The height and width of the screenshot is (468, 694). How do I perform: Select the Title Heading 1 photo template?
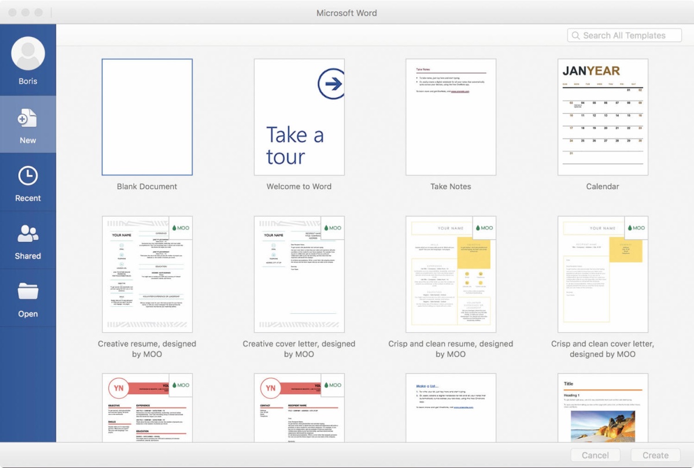pos(603,408)
